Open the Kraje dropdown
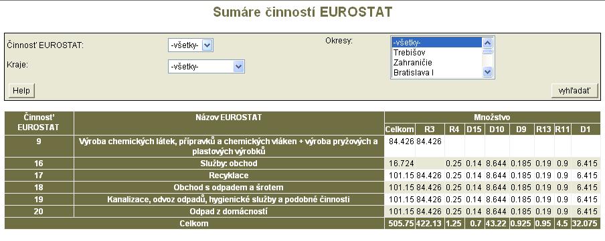 [x=206, y=67]
